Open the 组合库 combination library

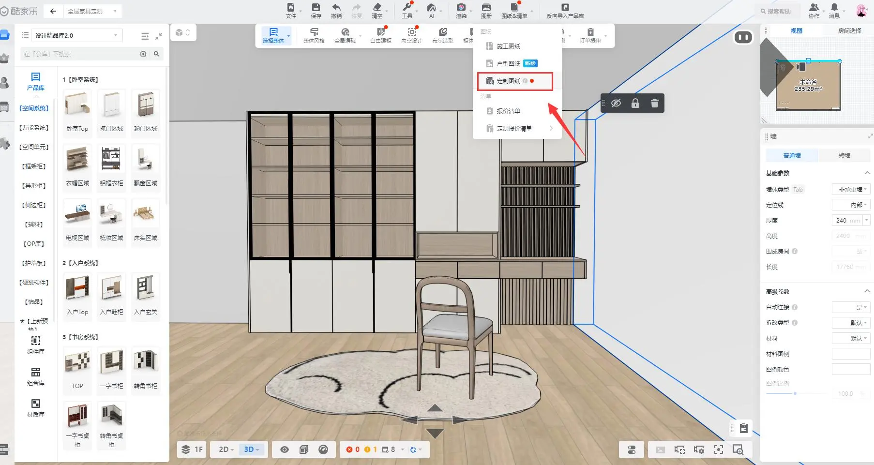(x=36, y=376)
